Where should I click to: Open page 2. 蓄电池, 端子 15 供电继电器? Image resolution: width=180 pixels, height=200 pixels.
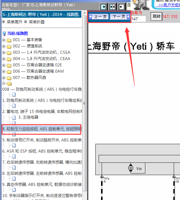click(x=42, y=111)
